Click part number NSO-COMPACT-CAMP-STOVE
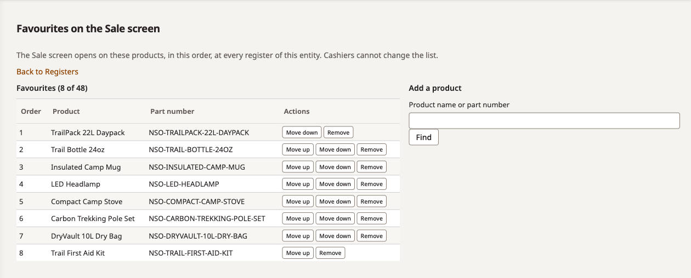 click(197, 201)
